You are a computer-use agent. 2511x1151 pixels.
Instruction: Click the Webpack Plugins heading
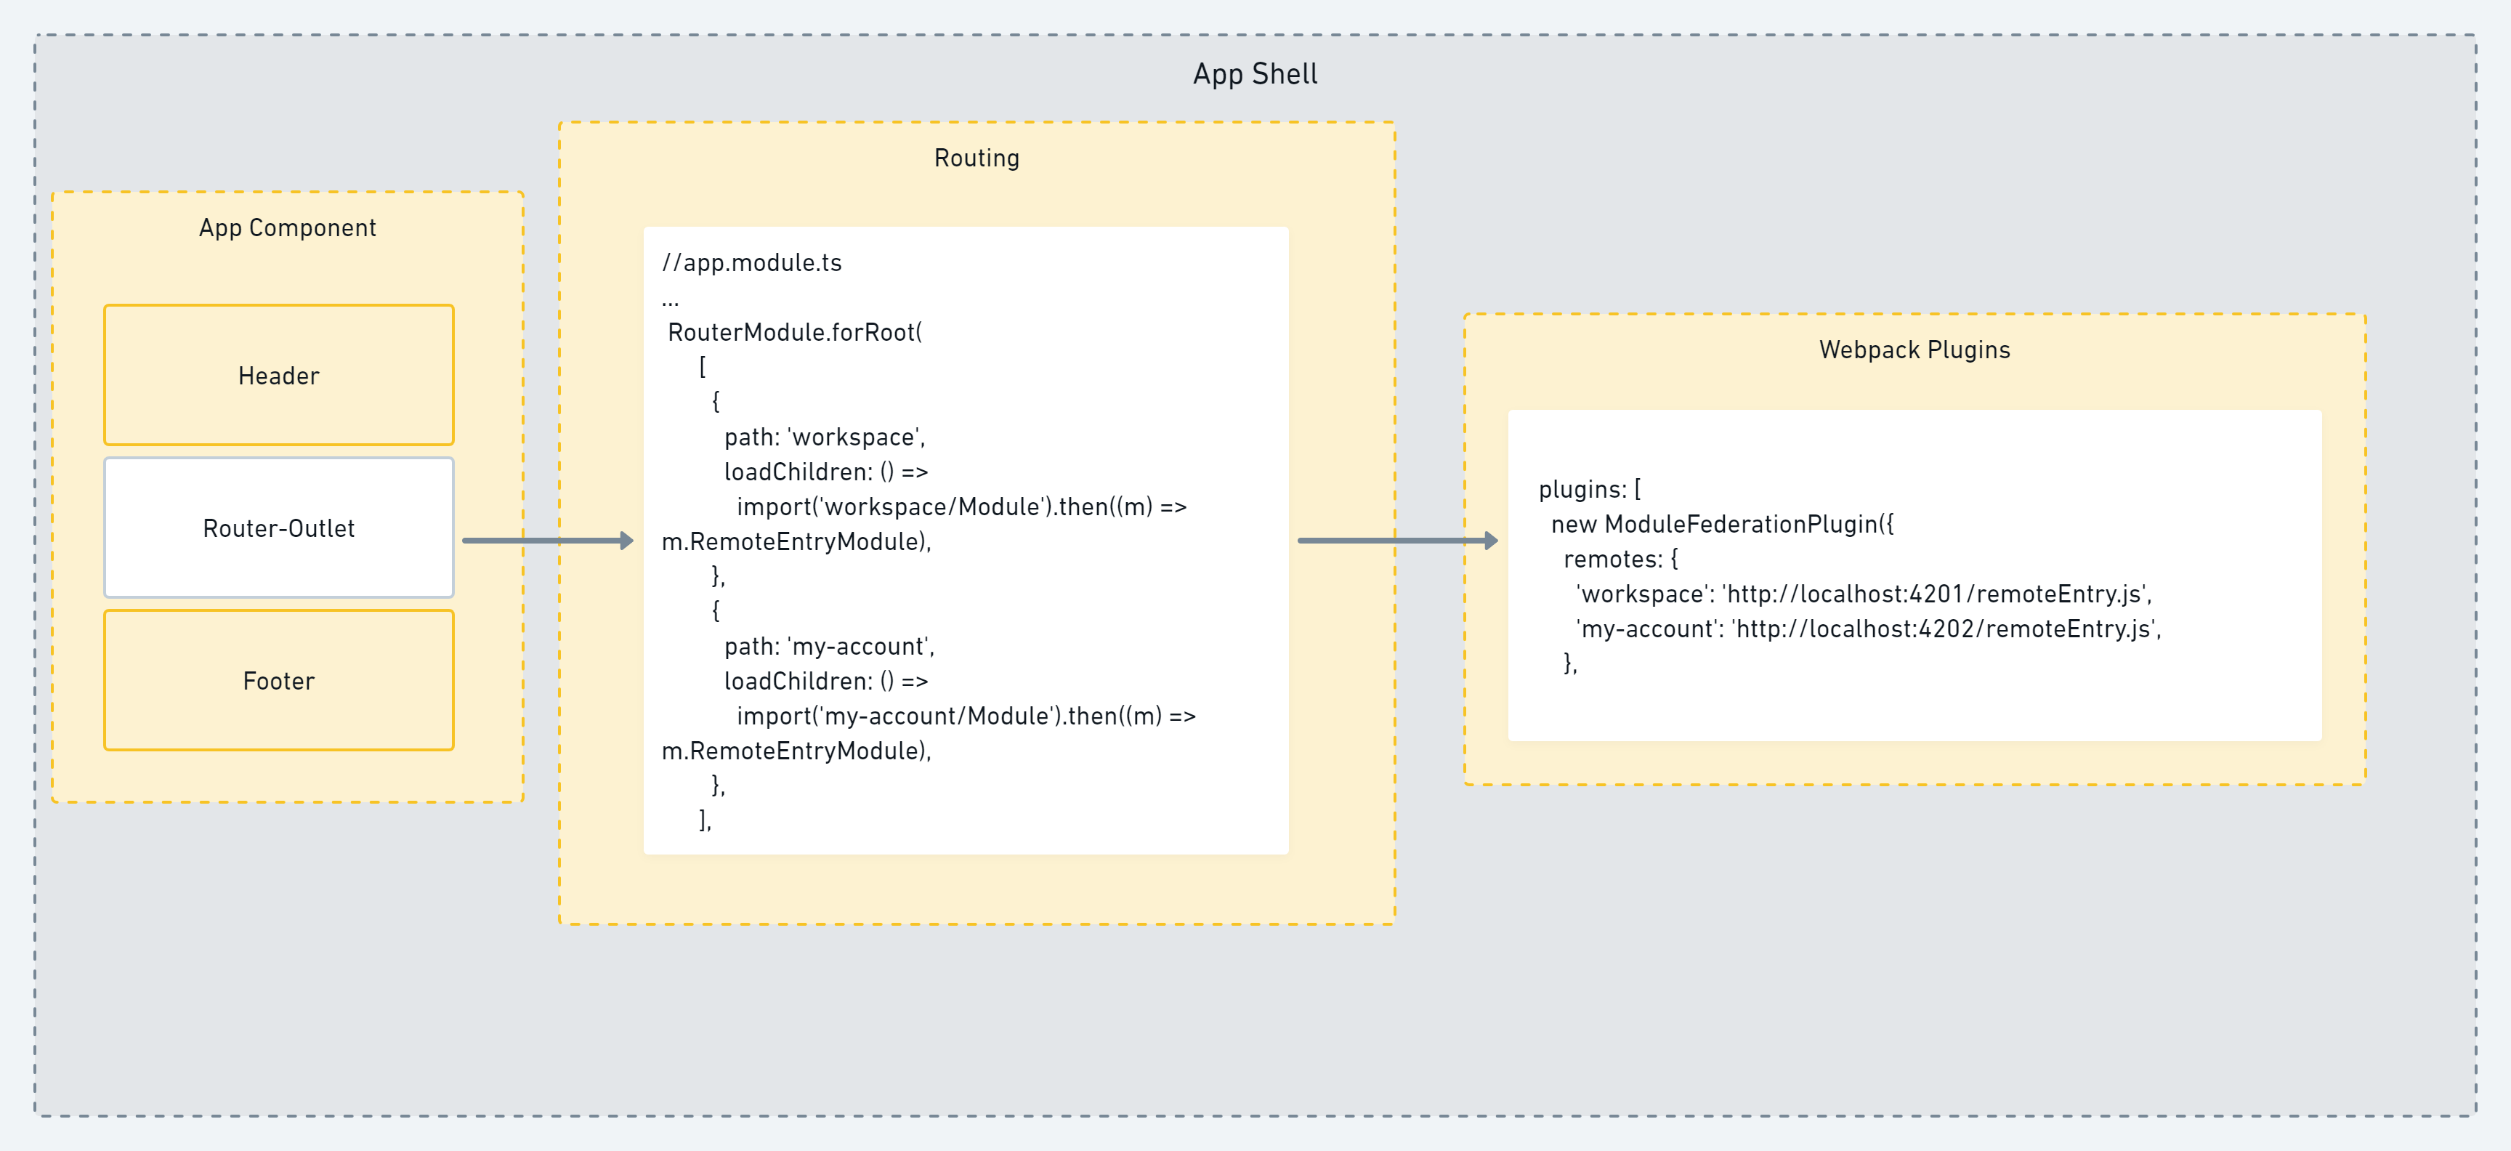[1914, 350]
